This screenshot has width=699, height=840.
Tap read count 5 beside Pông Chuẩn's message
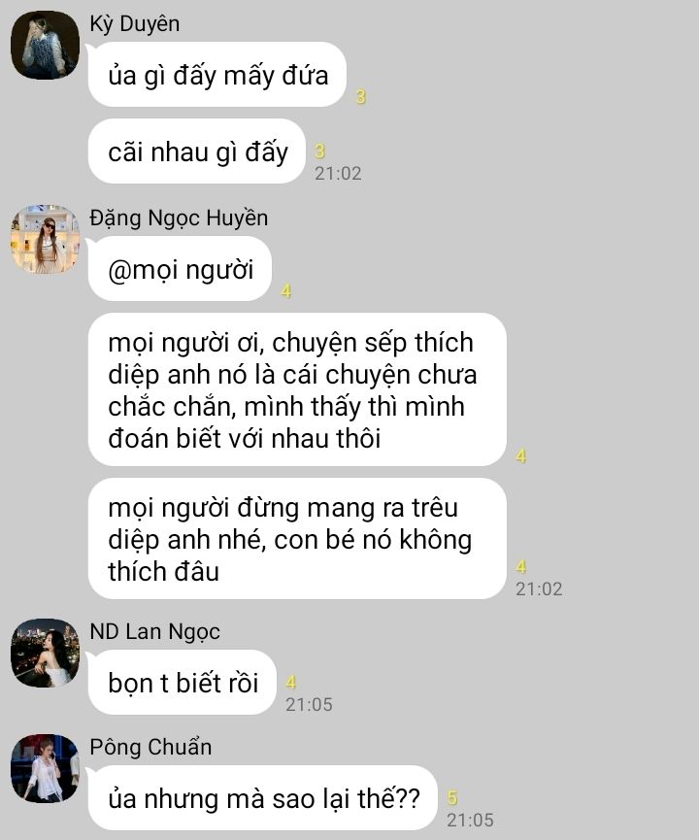(x=452, y=797)
